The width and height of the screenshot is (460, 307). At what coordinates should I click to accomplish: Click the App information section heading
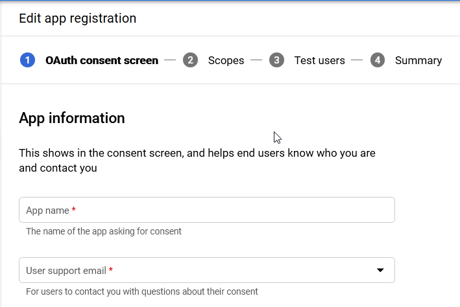pos(71,118)
